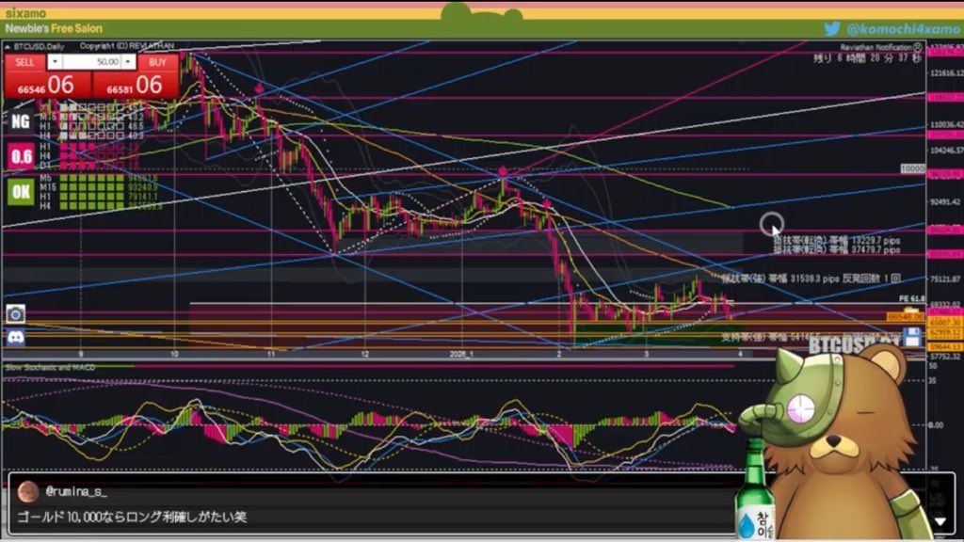Click the pink 0.6 badge
964x542 pixels.
click(x=21, y=157)
